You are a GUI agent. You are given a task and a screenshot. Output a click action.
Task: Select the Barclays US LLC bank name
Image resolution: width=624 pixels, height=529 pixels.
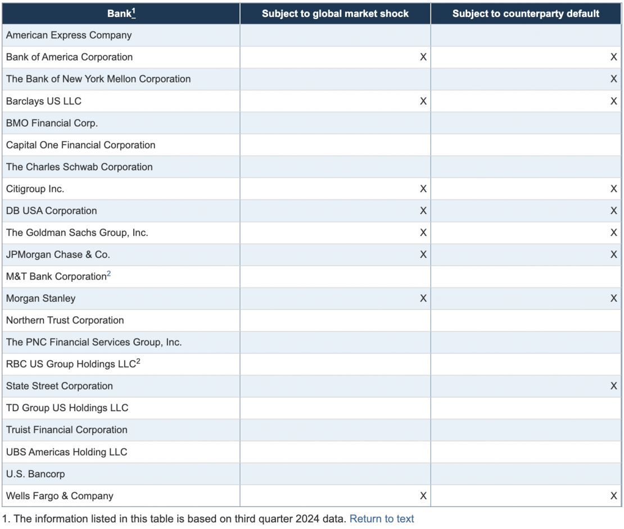click(44, 101)
